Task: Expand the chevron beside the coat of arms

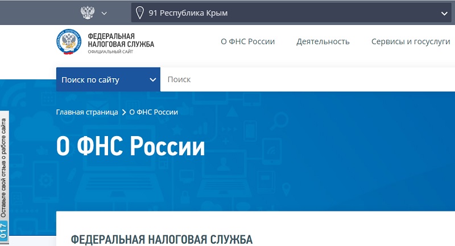Action: tap(104, 13)
